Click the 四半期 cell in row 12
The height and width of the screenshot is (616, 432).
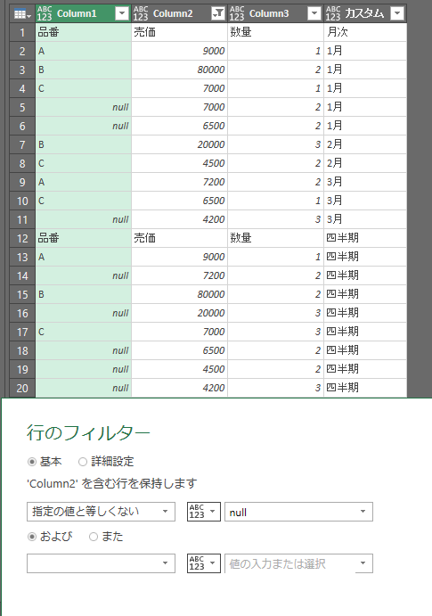click(365, 238)
